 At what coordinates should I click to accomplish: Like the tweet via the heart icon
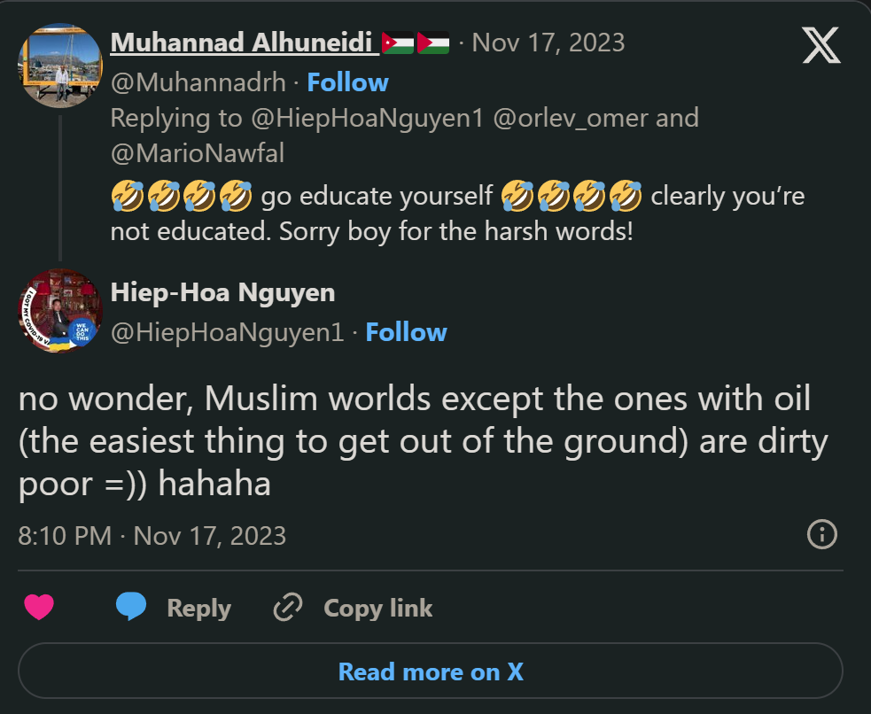(x=41, y=608)
